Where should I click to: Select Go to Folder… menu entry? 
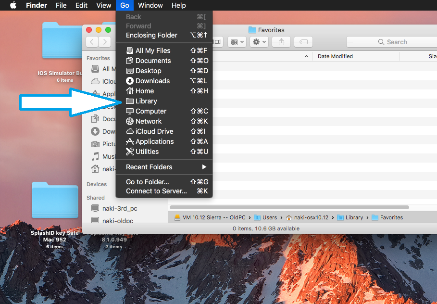click(147, 182)
